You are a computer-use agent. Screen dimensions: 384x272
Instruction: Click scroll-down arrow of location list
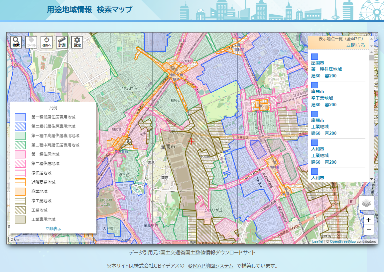(371, 179)
